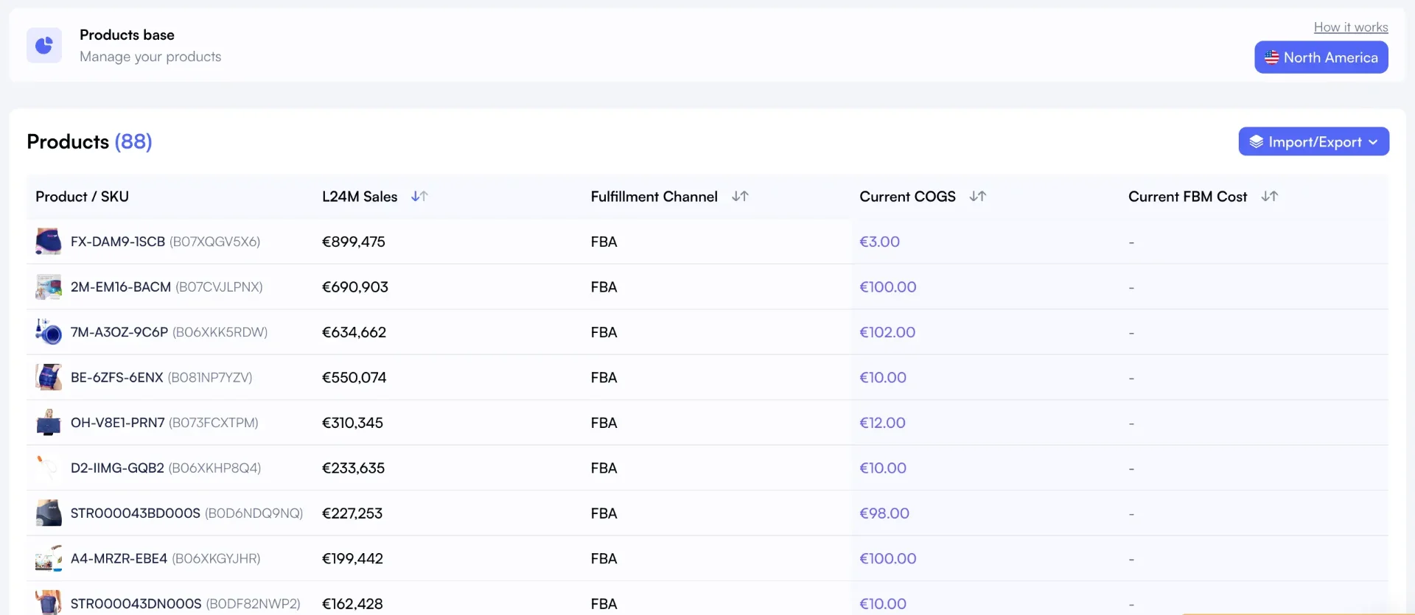Open the Import/Export dropdown

pyautogui.click(x=1313, y=141)
